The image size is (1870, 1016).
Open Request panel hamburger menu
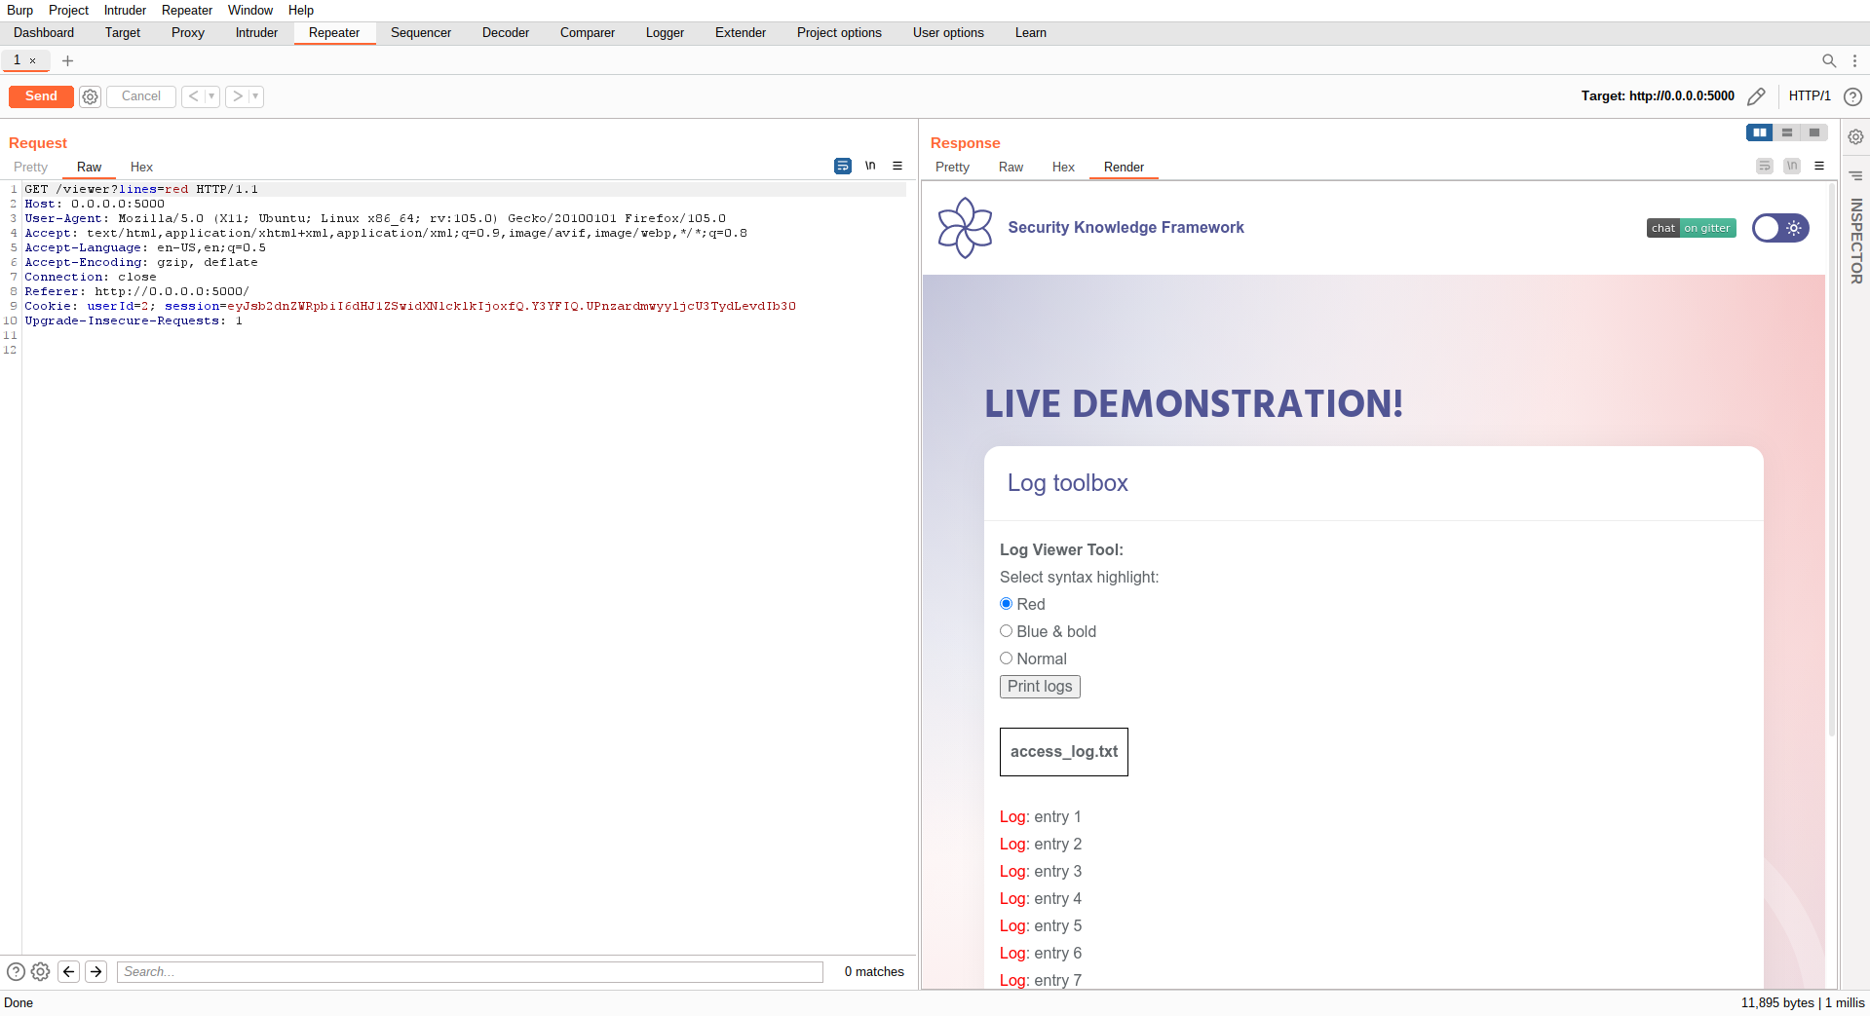click(x=897, y=167)
